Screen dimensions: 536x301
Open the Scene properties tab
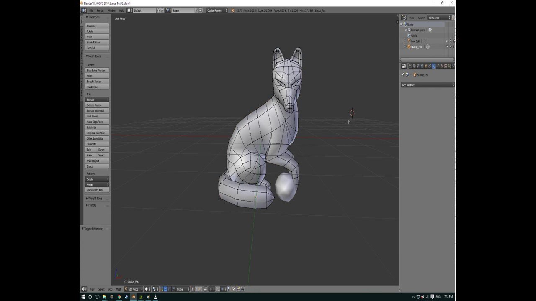click(418, 66)
